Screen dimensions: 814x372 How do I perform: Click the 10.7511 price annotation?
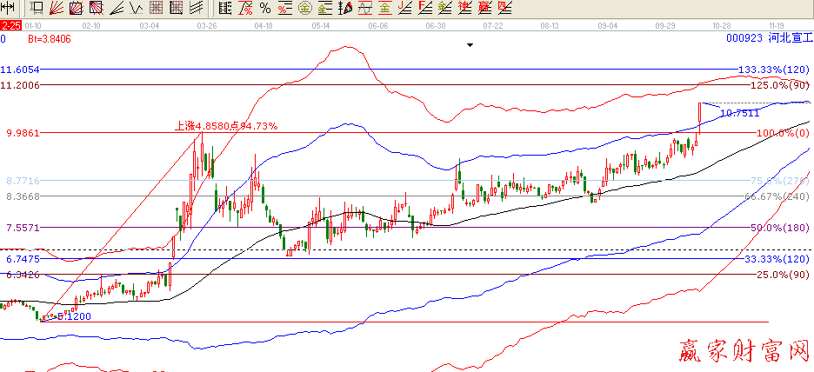[740, 113]
